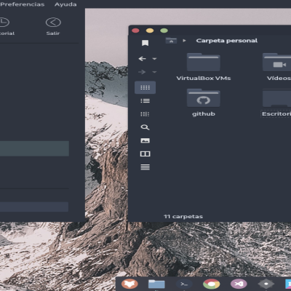The height and width of the screenshot is (291, 291).
Task: Switch to the compact columns view mode
Action: tap(145, 114)
